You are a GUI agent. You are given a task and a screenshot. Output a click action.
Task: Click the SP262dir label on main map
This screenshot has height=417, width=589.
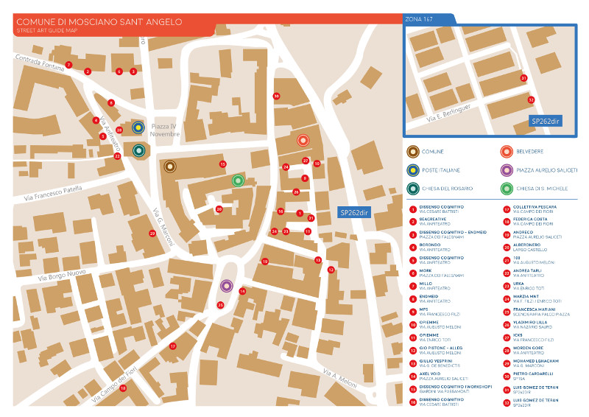click(x=353, y=212)
